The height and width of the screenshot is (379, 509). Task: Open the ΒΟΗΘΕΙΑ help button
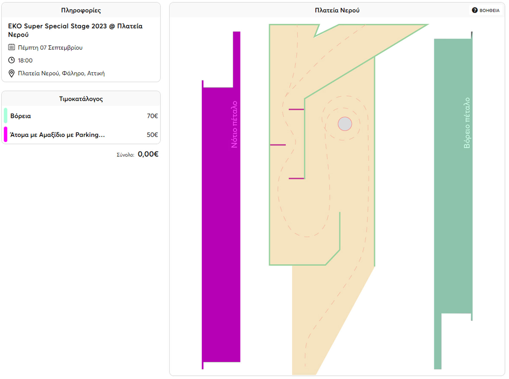pos(486,10)
